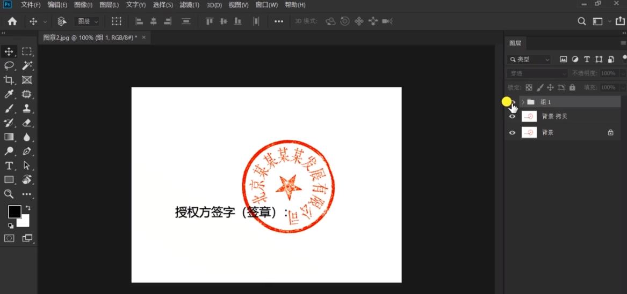Select the Move tool in the toolbox
The width and height of the screenshot is (627, 294).
coord(9,51)
